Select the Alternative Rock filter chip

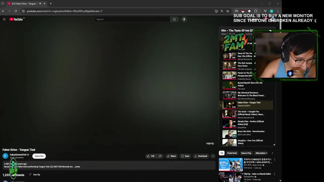click(261, 153)
